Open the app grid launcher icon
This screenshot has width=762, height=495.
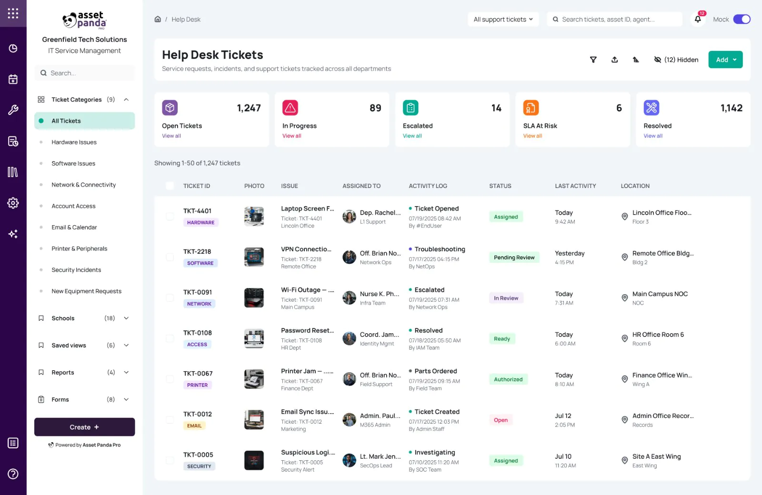(13, 13)
